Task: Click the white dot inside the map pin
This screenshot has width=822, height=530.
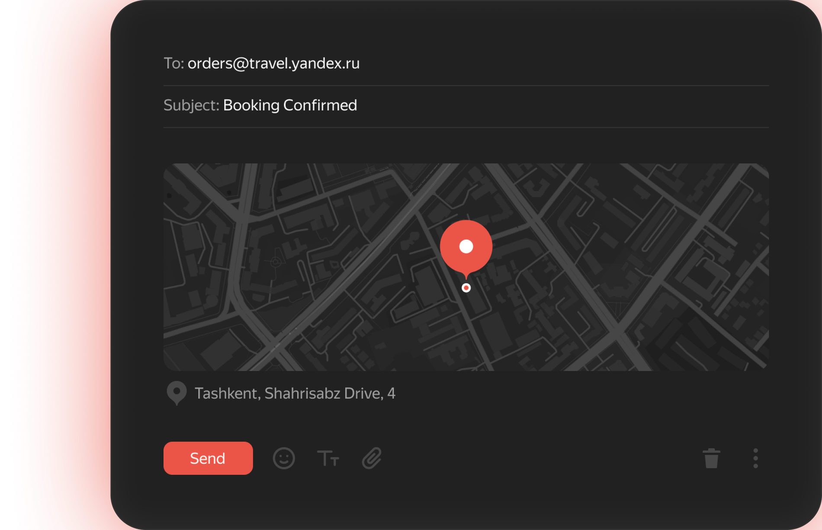Action: point(466,246)
